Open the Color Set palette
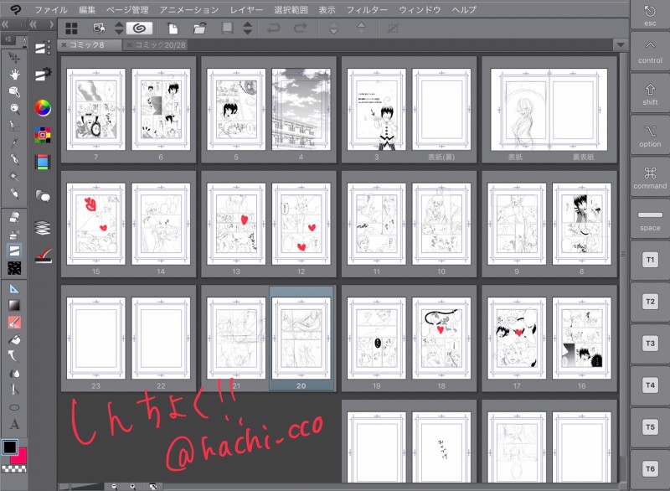Screen dimensions: 670x491 click(43, 135)
